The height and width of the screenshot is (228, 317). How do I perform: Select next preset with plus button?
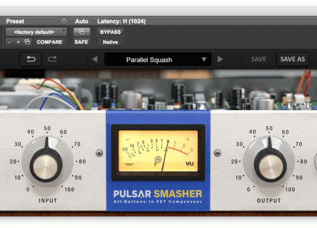[x=18, y=42]
